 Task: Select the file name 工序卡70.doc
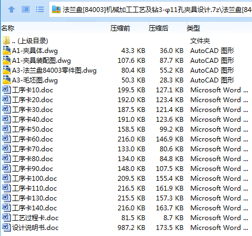pos(33,149)
